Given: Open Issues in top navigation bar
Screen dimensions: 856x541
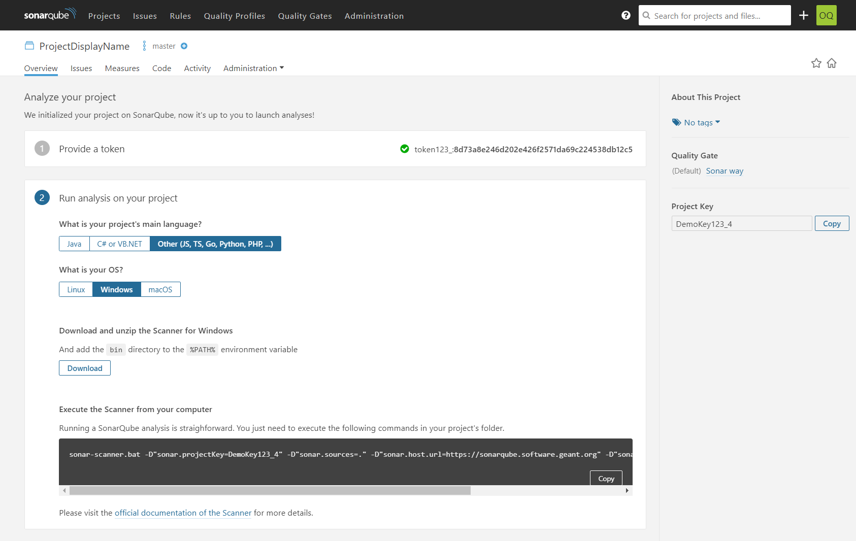Looking at the screenshot, I should (145, 16).
